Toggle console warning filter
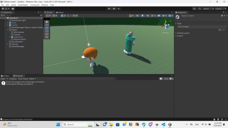The image size is (228, 128). [x=166, y=79]
